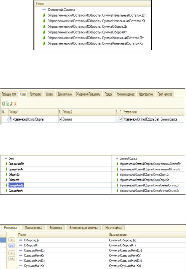186x269 pixels.
Task: Open Макеты tab
Action: 56,228
